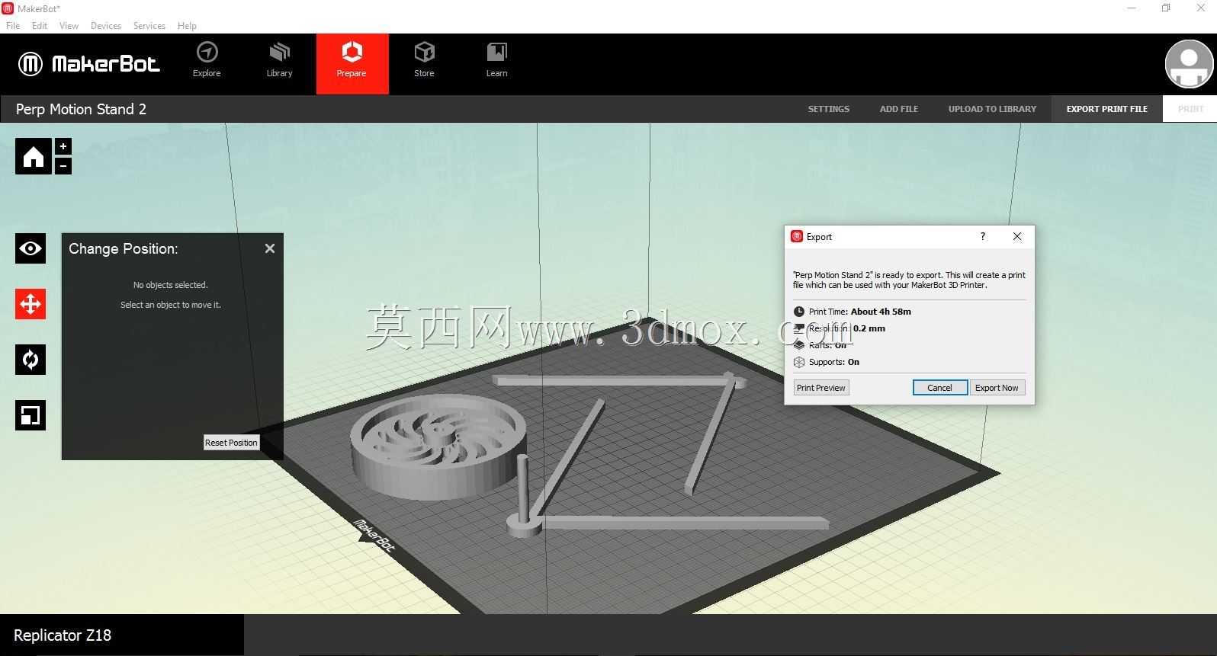Click the 'Supports: On' text

(834, 362)
